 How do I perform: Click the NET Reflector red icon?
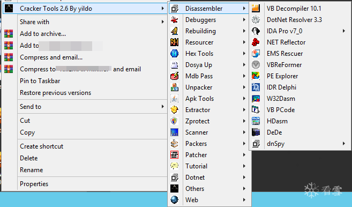256,42
